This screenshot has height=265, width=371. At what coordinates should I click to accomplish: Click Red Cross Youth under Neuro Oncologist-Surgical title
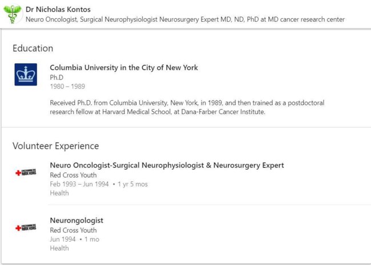click(73, 175)
